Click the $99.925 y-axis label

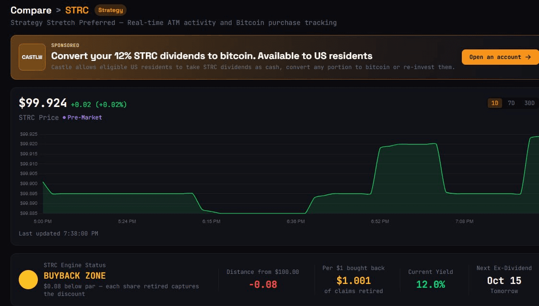point(29,134)
